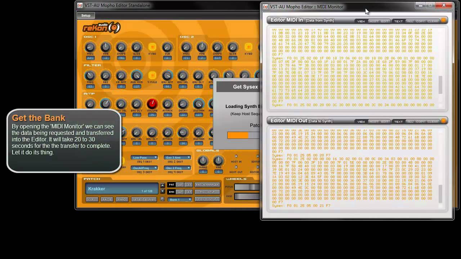Click the RAND patch button
Screen dimensions: 461x259
(x=122, y=199)
